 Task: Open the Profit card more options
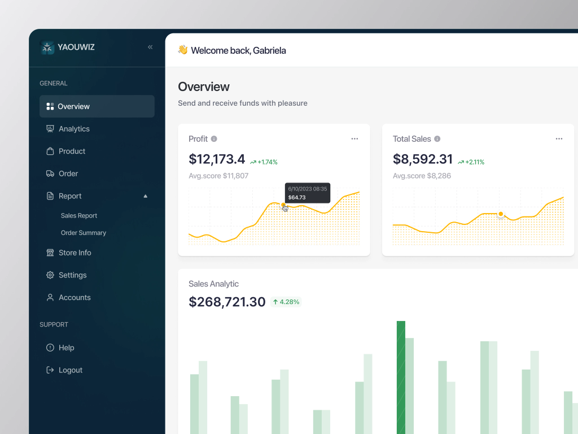tap(354, 139)
